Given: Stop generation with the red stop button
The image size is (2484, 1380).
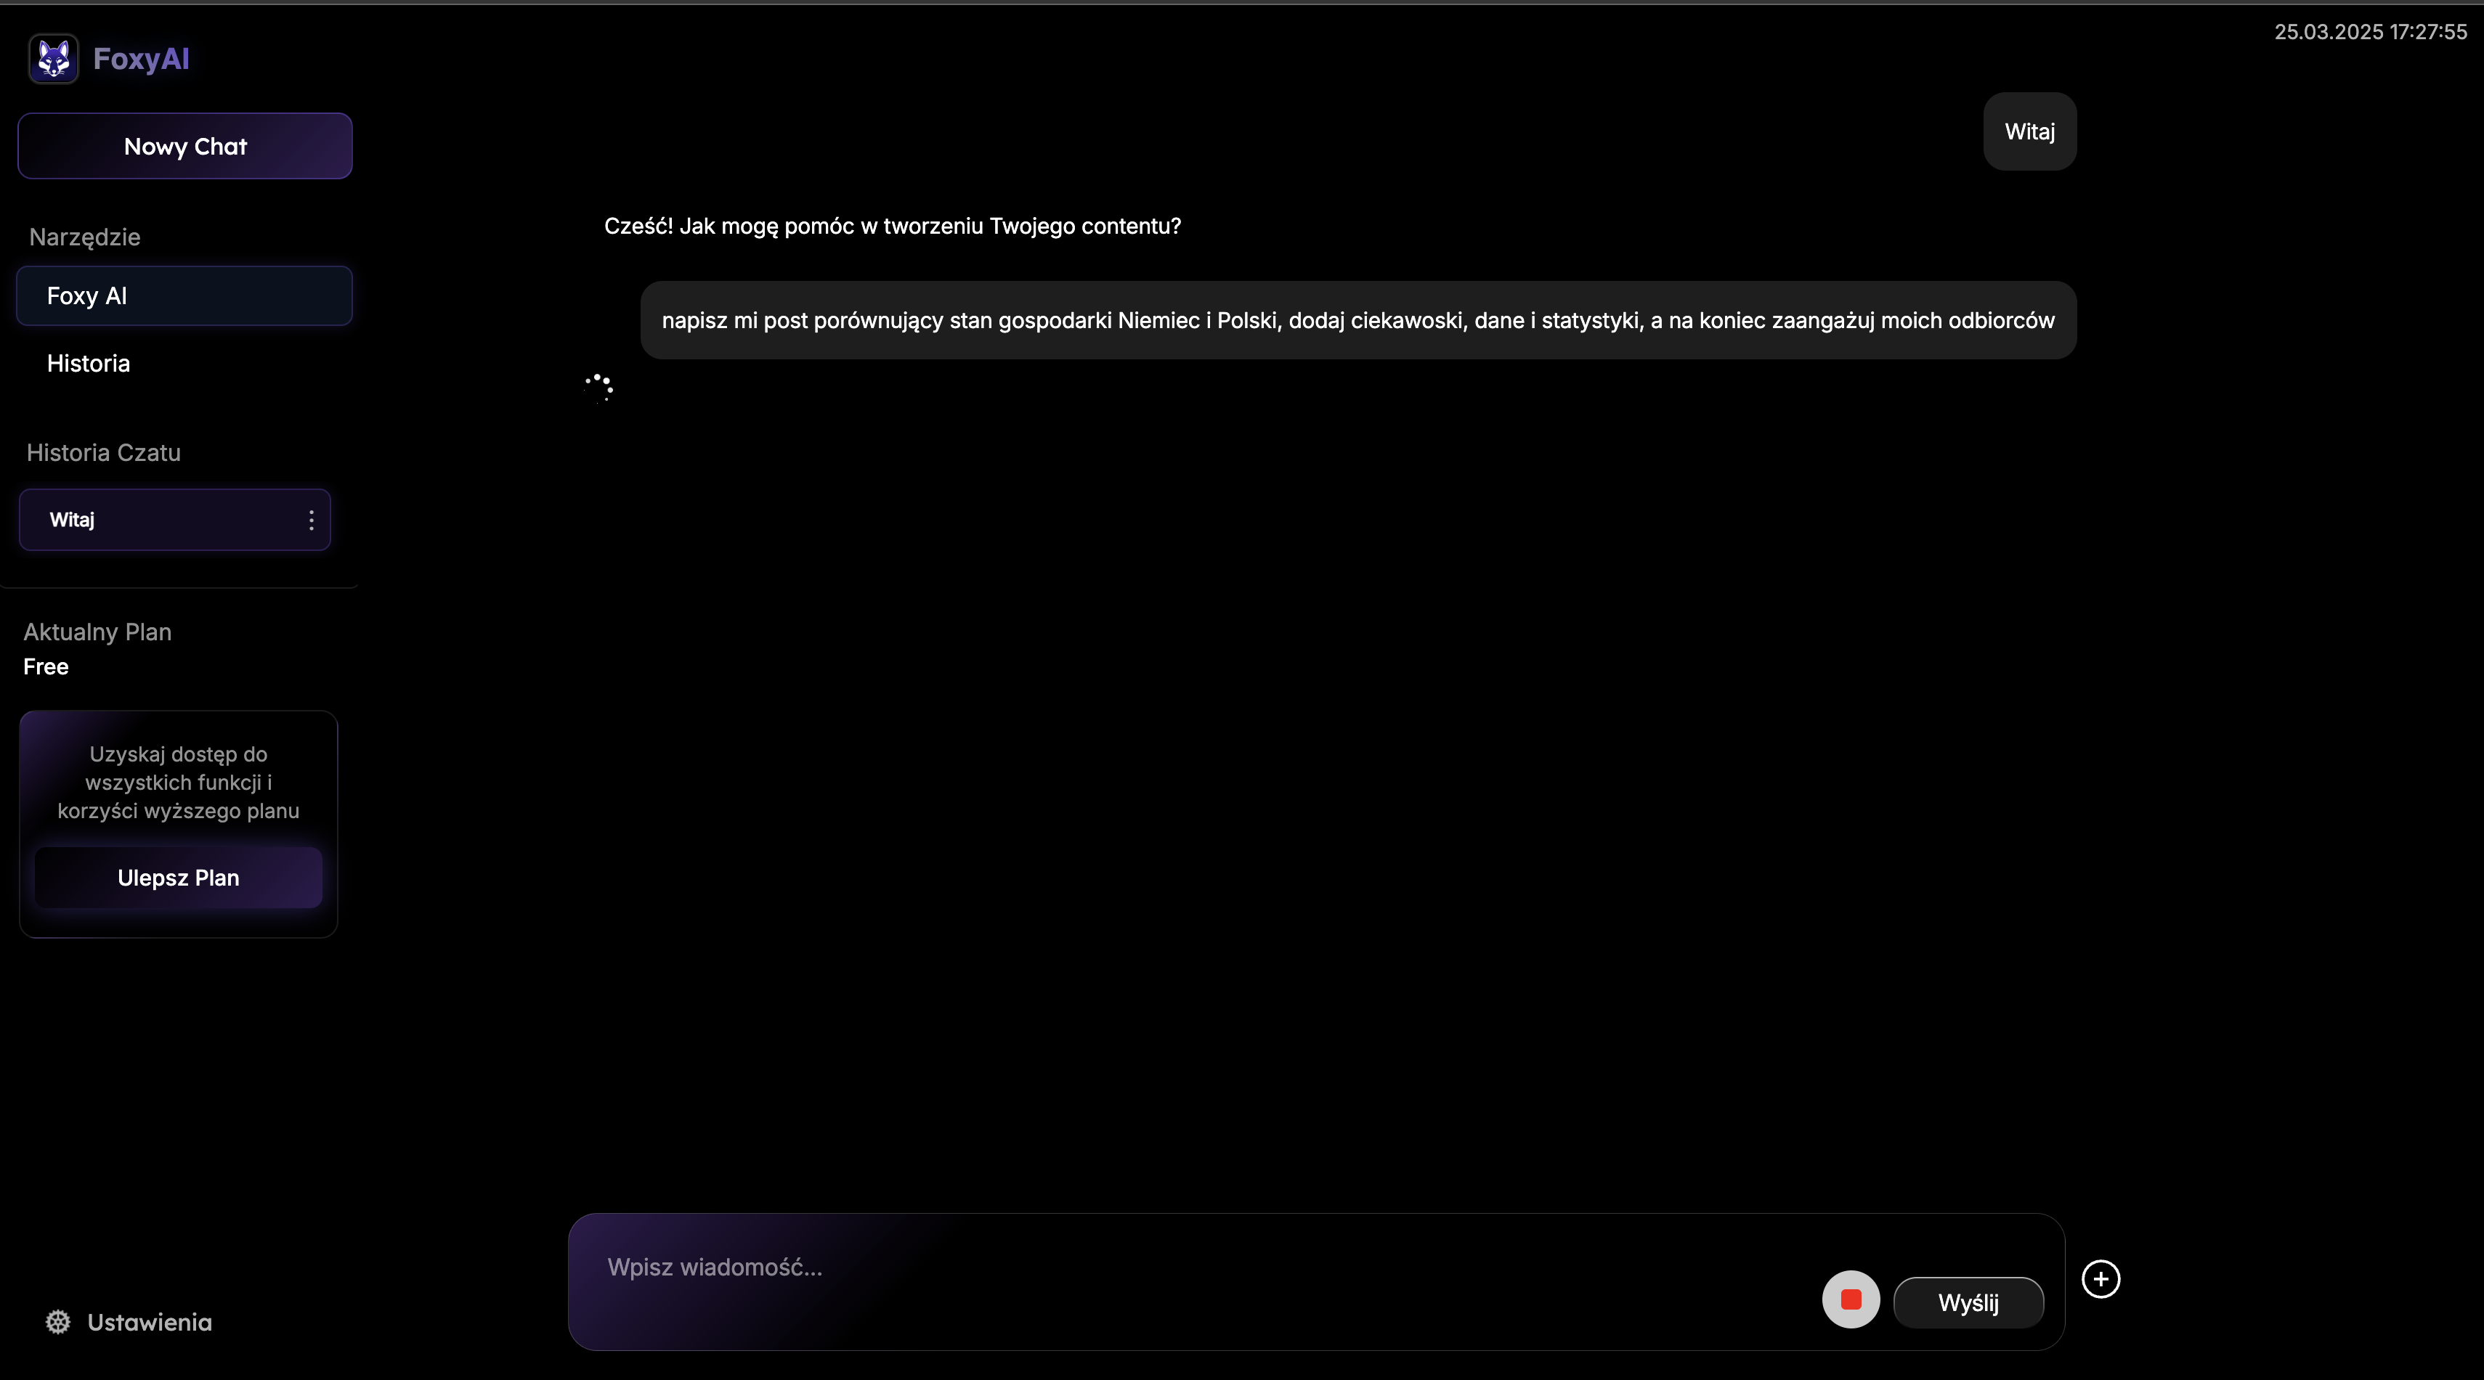Looking at the screenshot, I should pyautogui.click(x=1851, y=1299).
